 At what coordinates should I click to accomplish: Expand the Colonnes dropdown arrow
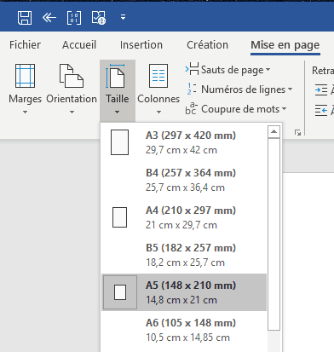pyautogui.click(x=158, y=113)
